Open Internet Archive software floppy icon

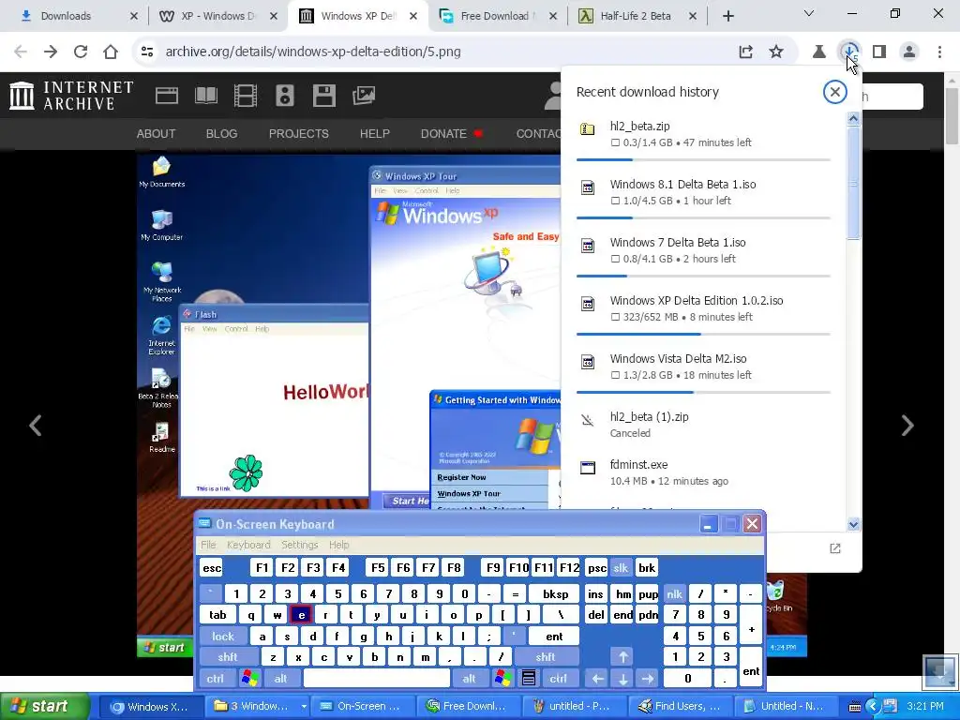323,96
